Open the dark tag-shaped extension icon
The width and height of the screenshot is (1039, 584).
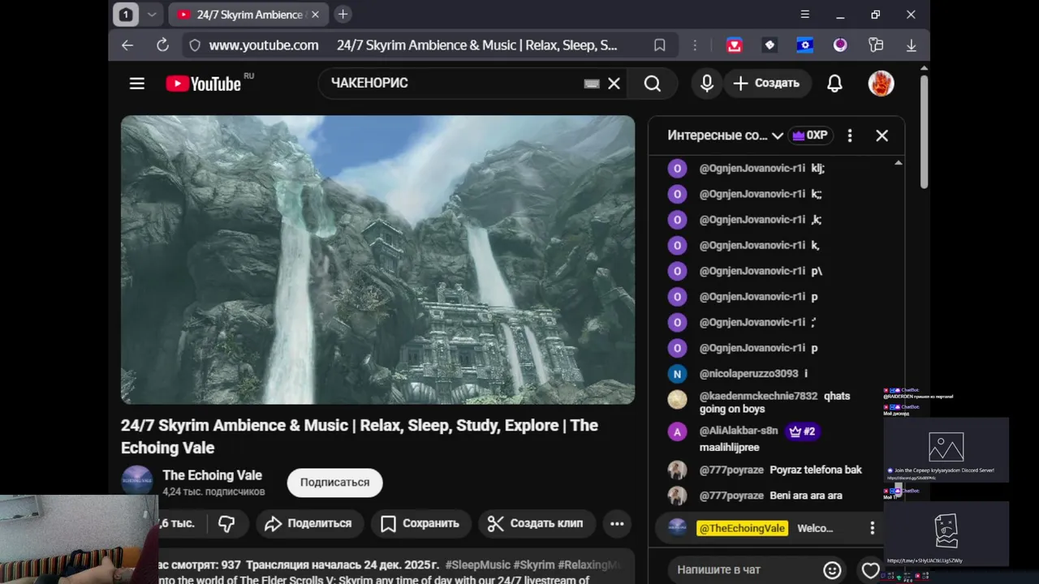coord(770,45)
